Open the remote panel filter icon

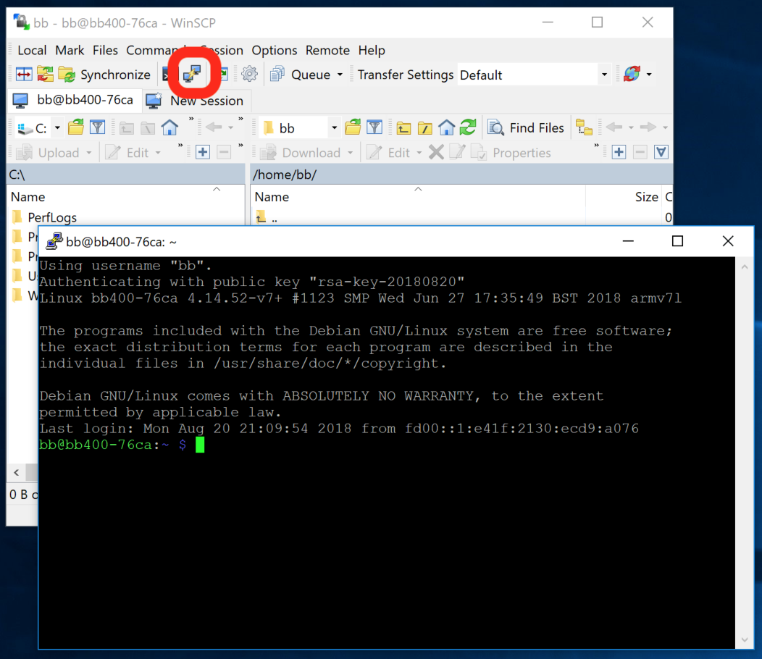[x=374, y=128]
